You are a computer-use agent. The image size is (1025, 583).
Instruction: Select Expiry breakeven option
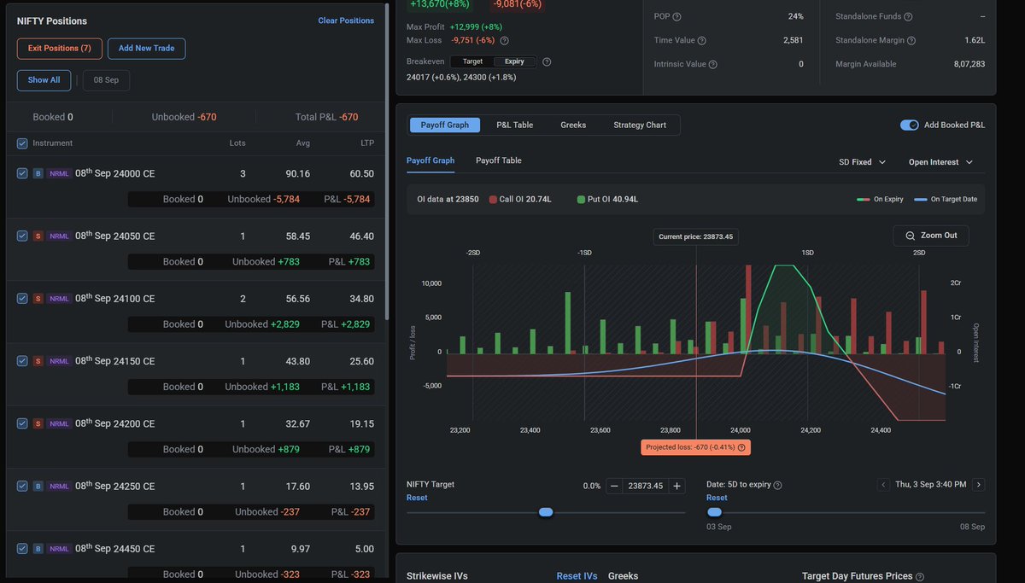(x=514, y=61)
